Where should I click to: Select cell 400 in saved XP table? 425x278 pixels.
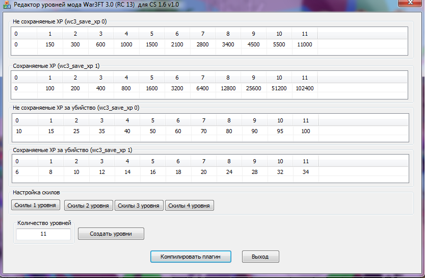point(100,88)
